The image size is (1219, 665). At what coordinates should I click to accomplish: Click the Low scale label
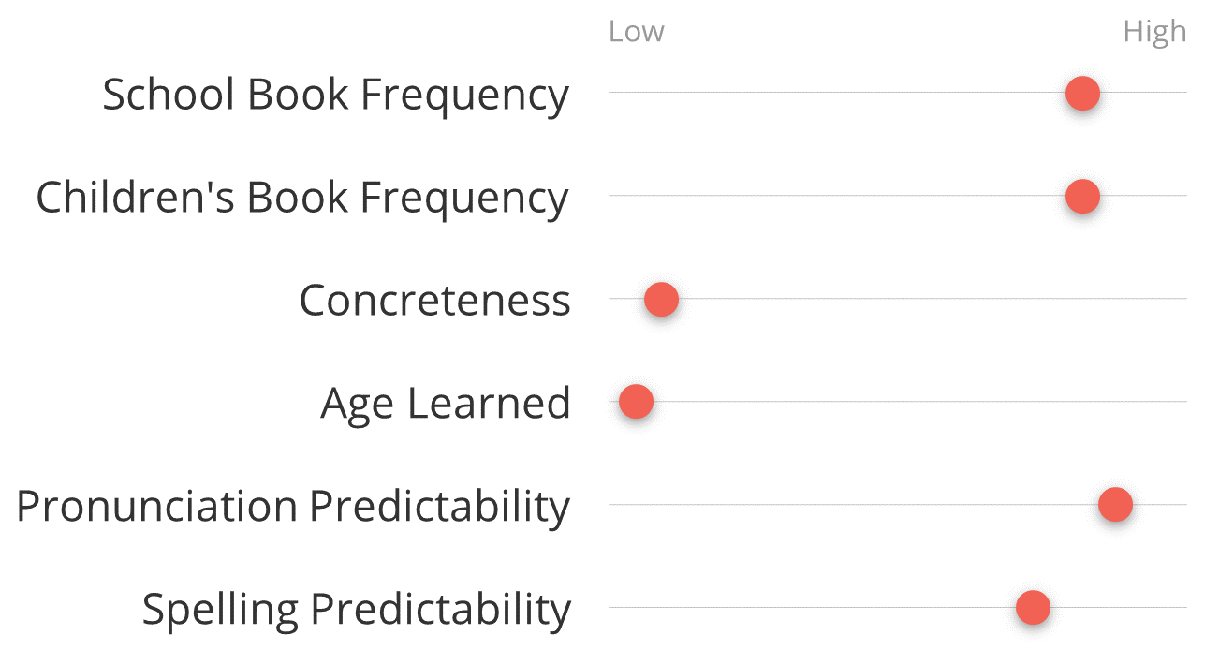tap(637, 32)
